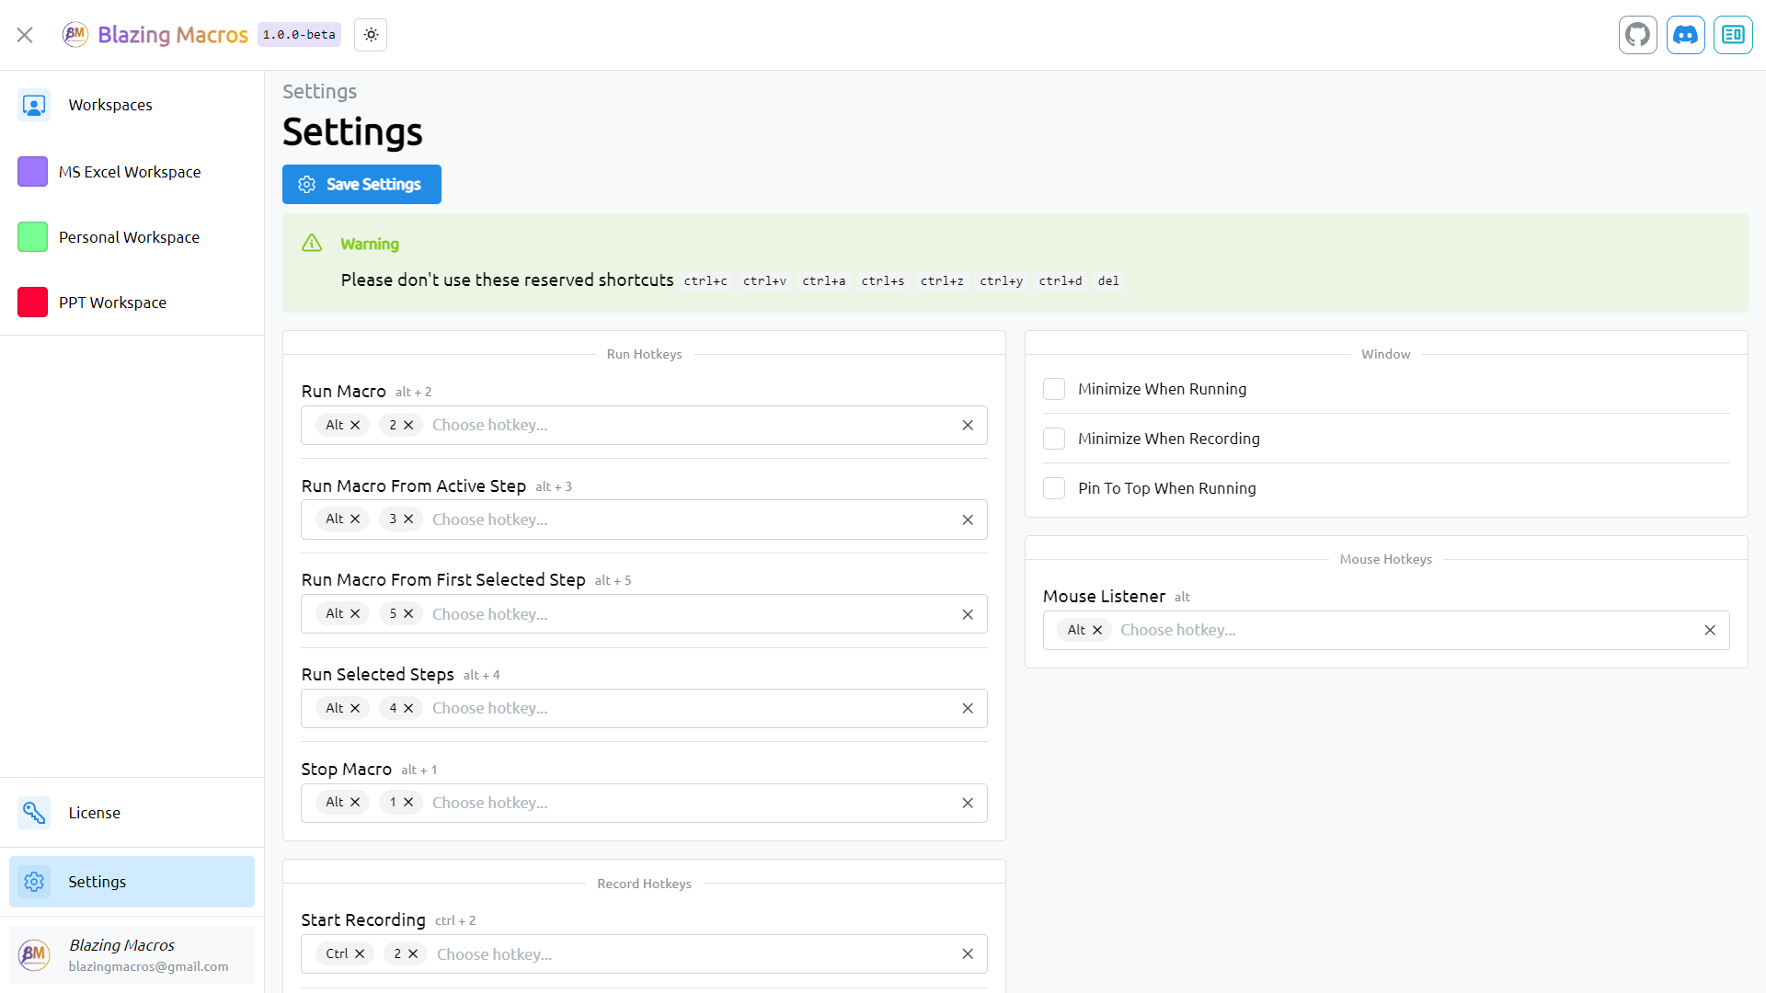Open the Run Macro hotkey chooser

click(644, 425)
